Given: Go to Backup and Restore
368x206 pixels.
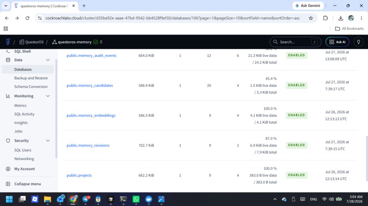Looking at the screenshot, I should (31, 78).
